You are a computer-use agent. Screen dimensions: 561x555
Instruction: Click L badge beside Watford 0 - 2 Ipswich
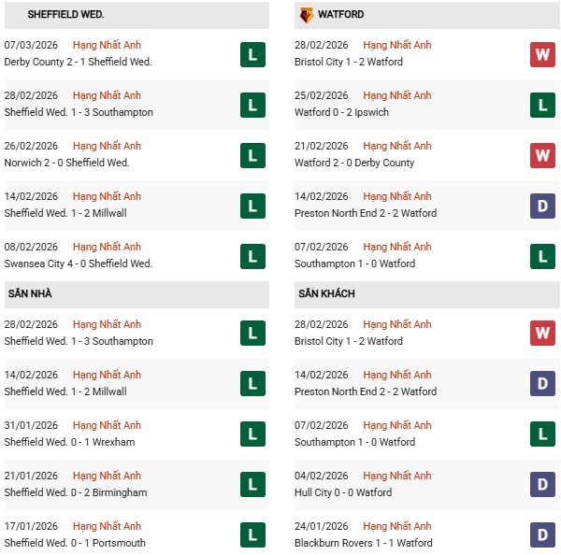(542, 105)
